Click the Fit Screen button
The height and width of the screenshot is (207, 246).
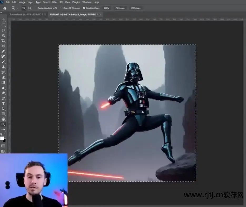(x=120, y=8)
